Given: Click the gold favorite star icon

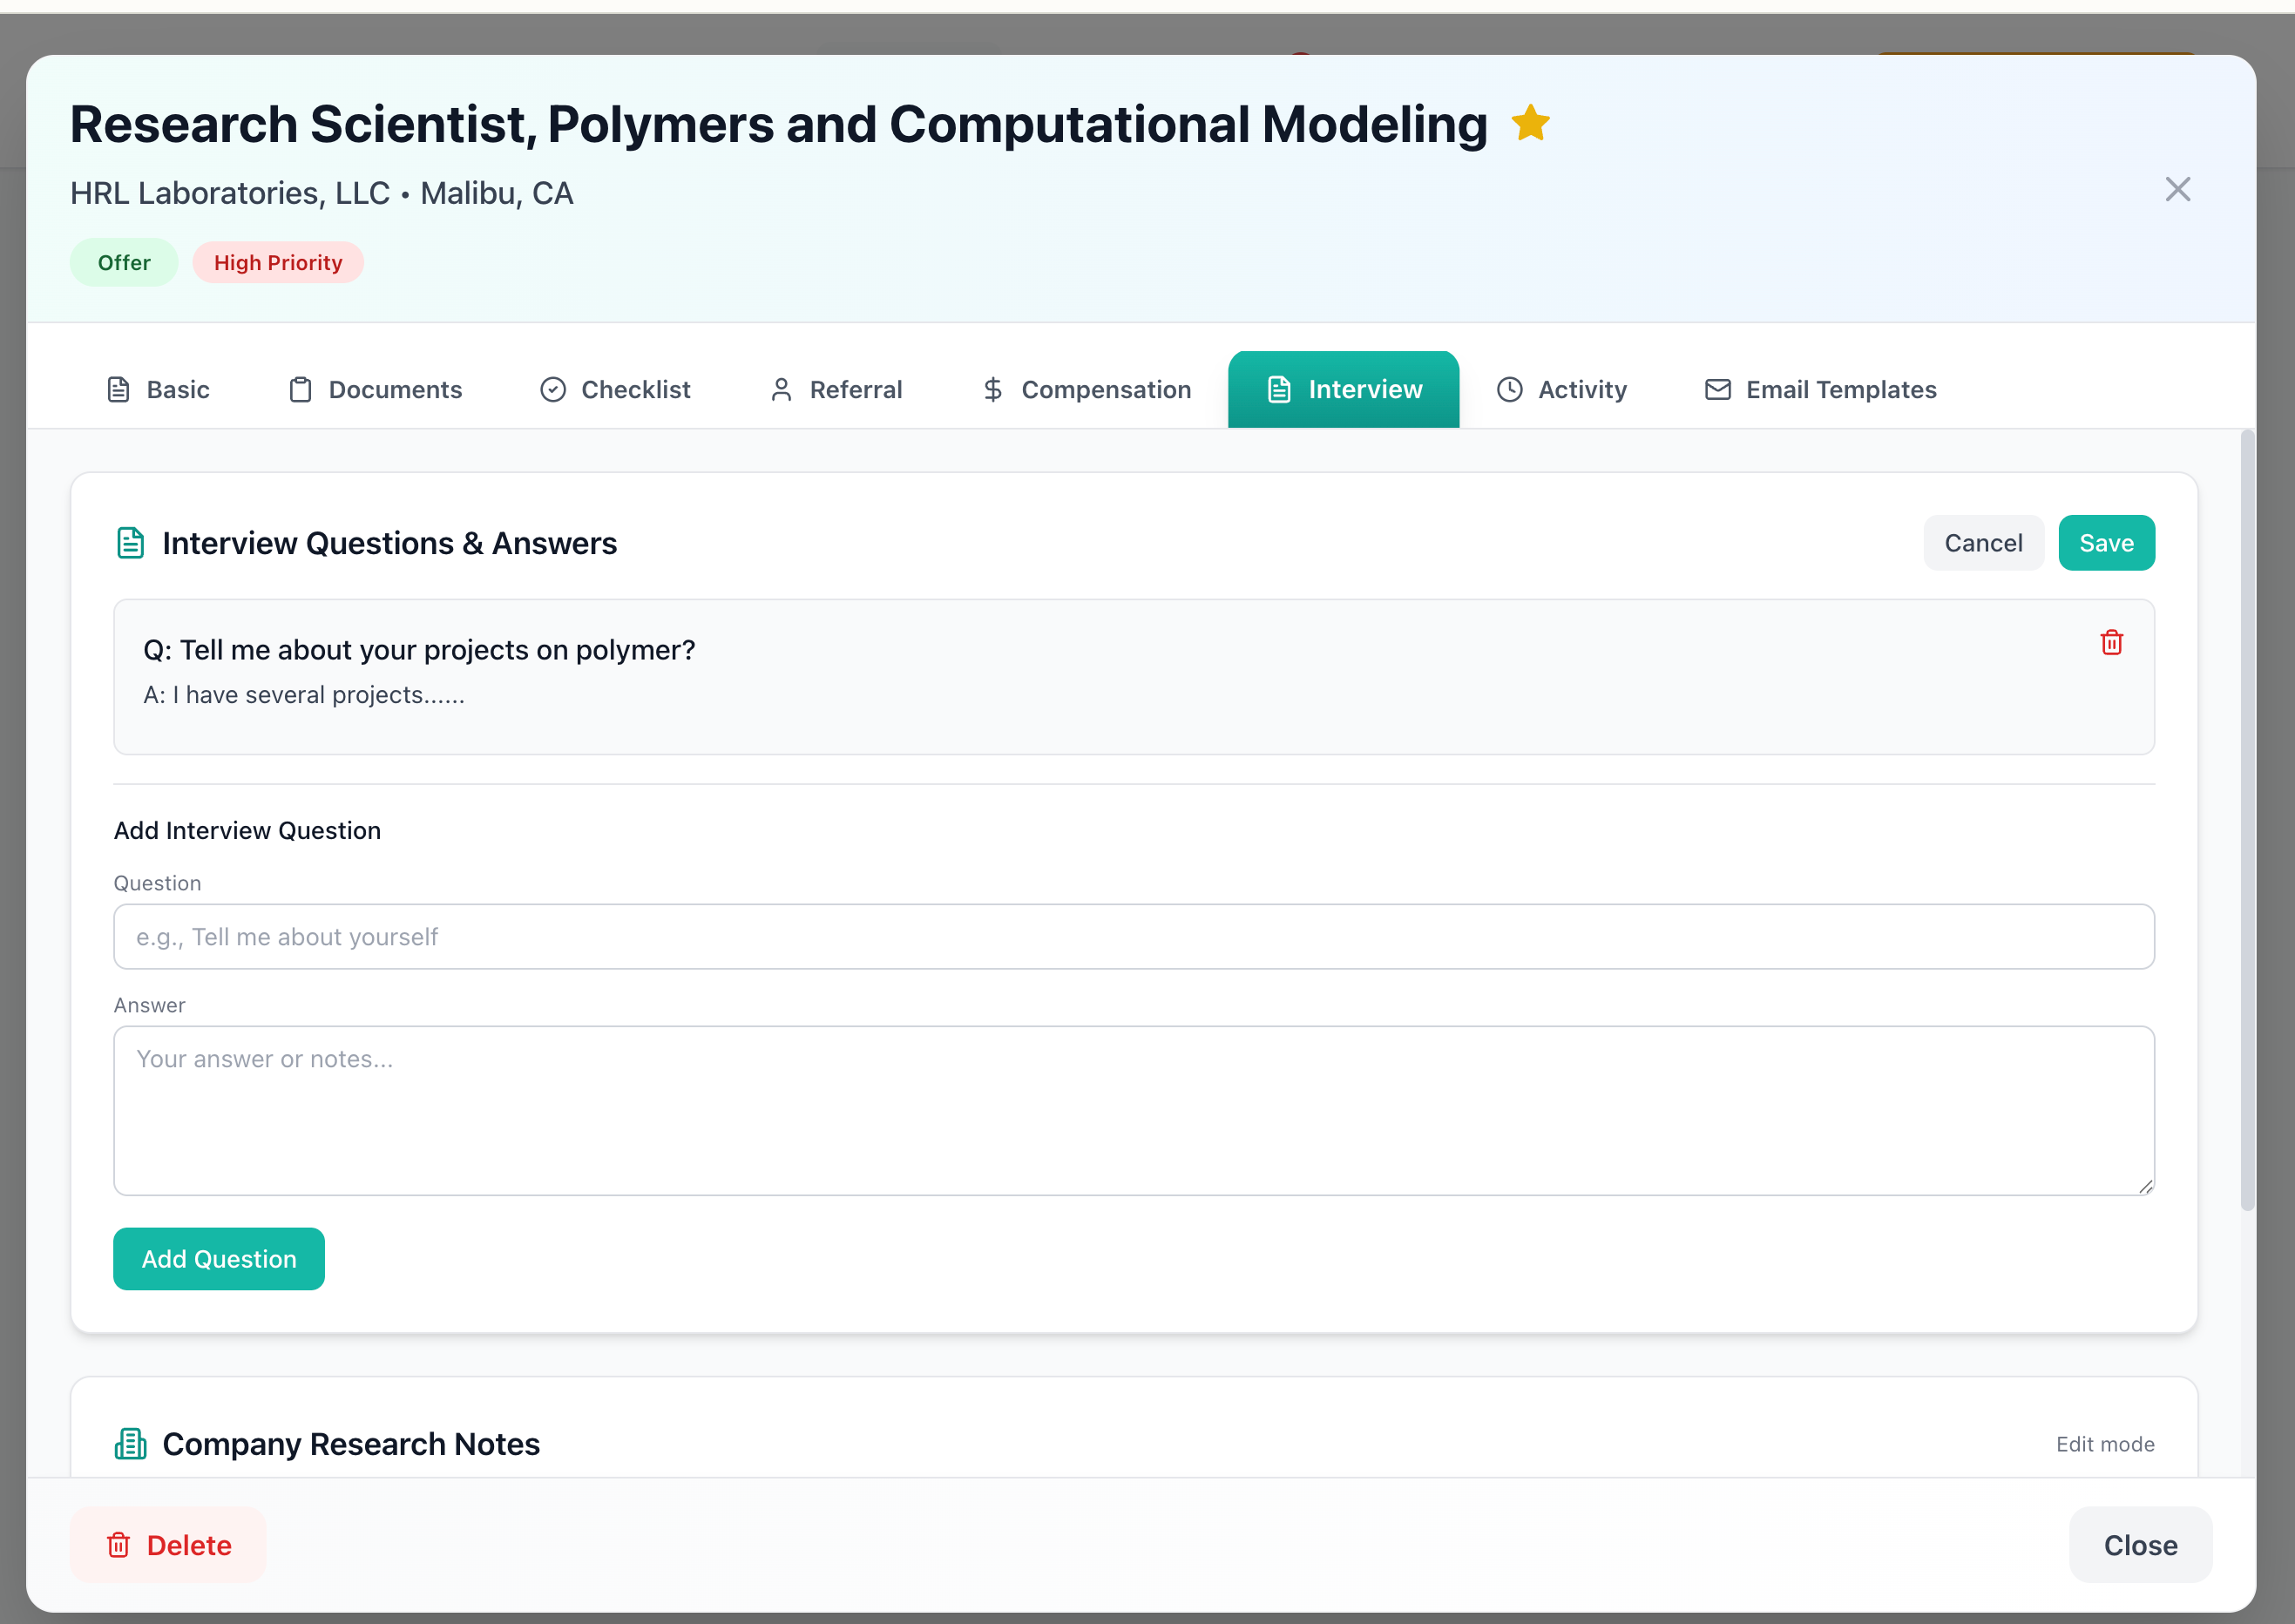Looking at the screenshot, I should [x=1530, y=124].
